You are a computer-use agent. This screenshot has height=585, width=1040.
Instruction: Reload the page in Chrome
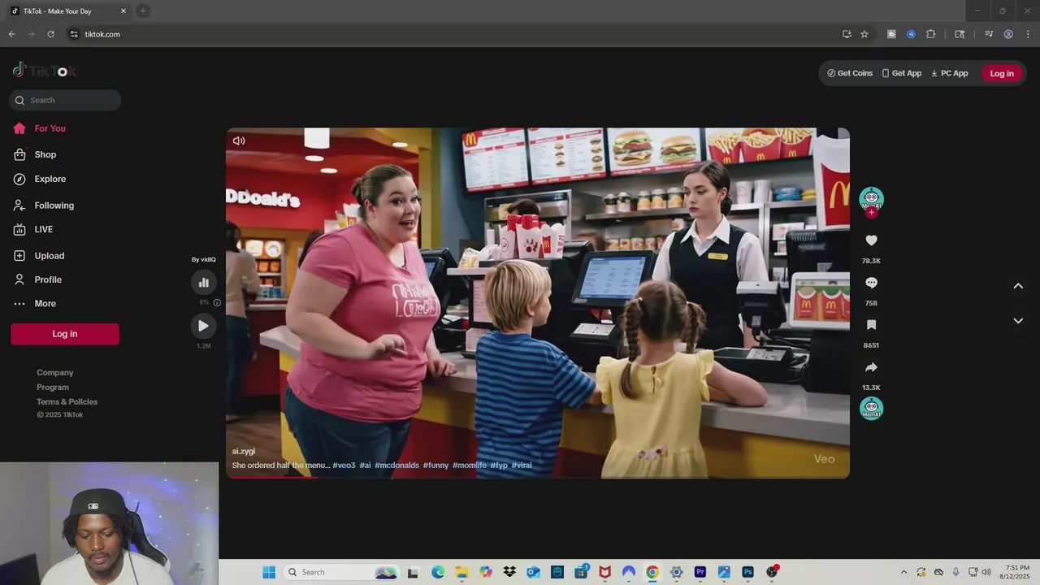tap(50, 34)
